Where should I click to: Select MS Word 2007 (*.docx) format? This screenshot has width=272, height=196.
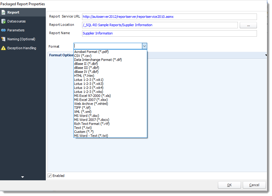[x=93, y=120]
